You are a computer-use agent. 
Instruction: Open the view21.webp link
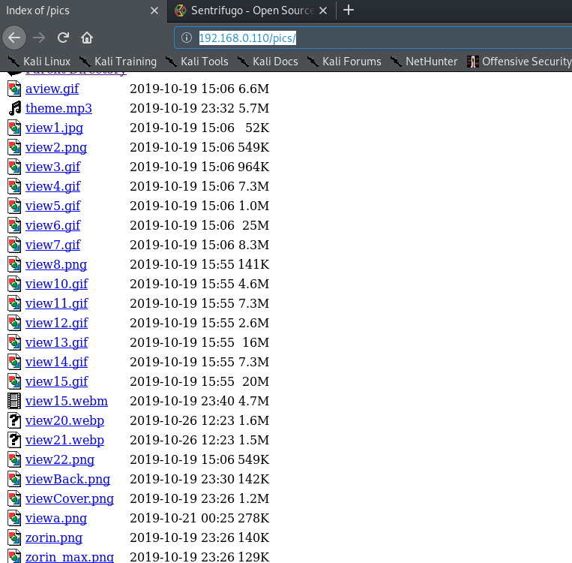[65, 440]
